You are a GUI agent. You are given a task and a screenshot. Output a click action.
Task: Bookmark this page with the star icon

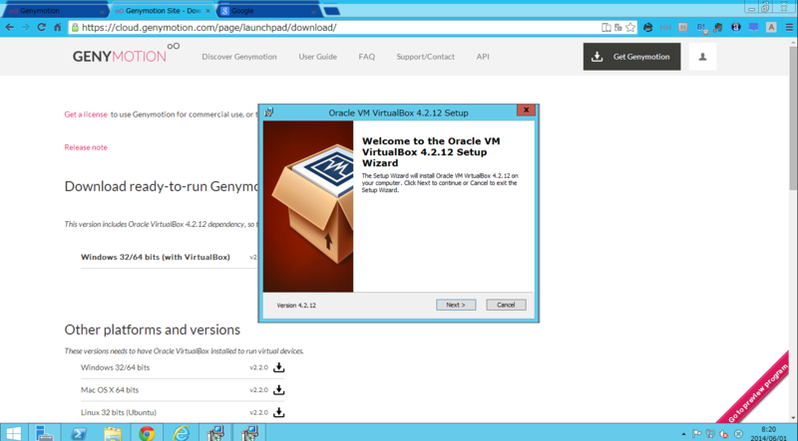630,28
